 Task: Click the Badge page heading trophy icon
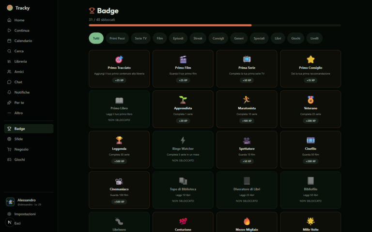point(92,11)
